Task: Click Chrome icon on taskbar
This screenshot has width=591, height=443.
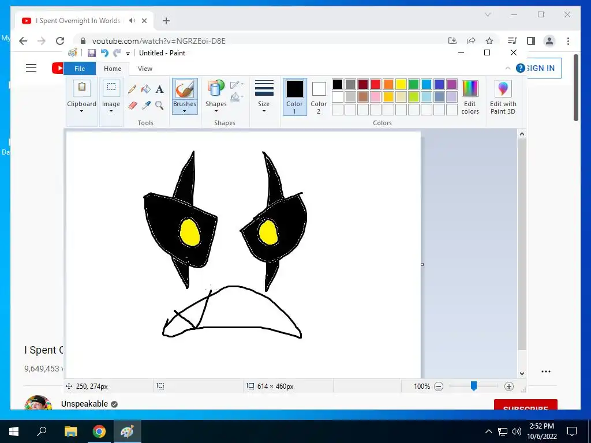Action: point(99,431)
